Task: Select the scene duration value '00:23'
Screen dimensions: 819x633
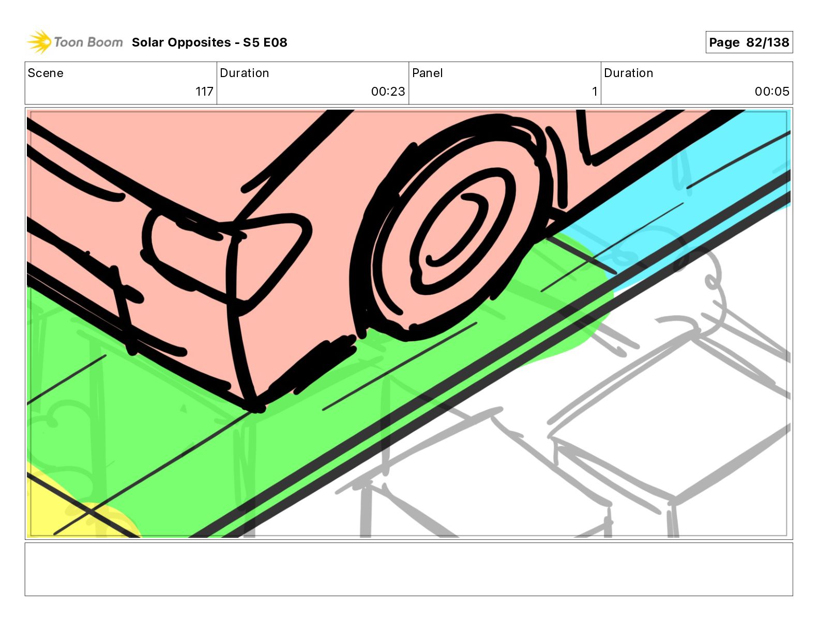Action: tap(388, 92)
